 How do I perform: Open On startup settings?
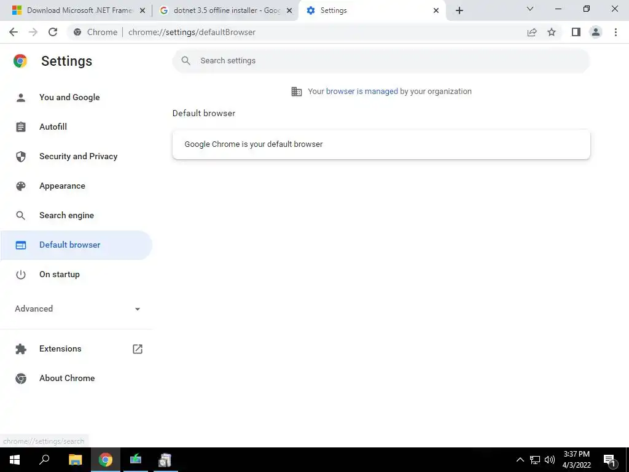pyautogui.click(x=76, y=275)
